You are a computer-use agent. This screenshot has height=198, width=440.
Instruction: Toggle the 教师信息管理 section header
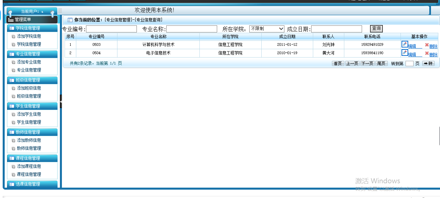click(x=32, y=132)
